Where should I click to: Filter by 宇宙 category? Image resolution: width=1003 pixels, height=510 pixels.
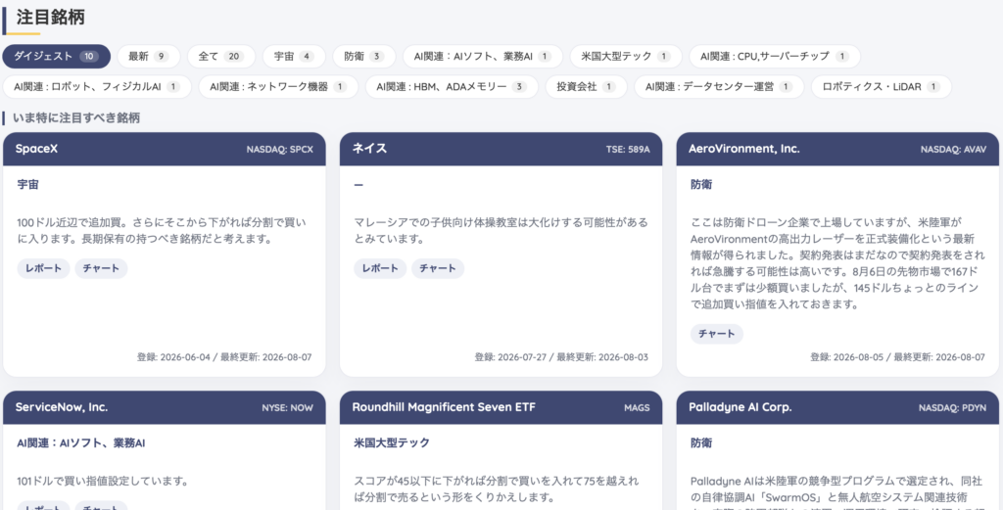[294, 56]
